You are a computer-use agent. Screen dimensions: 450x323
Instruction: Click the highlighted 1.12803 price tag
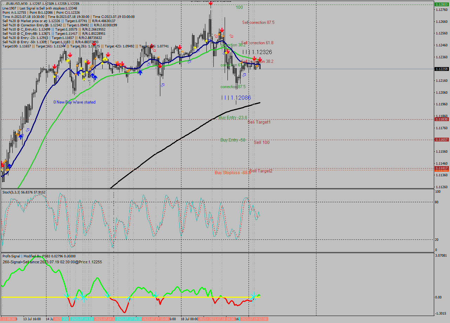pyautogui.click(x=442, y=4)
